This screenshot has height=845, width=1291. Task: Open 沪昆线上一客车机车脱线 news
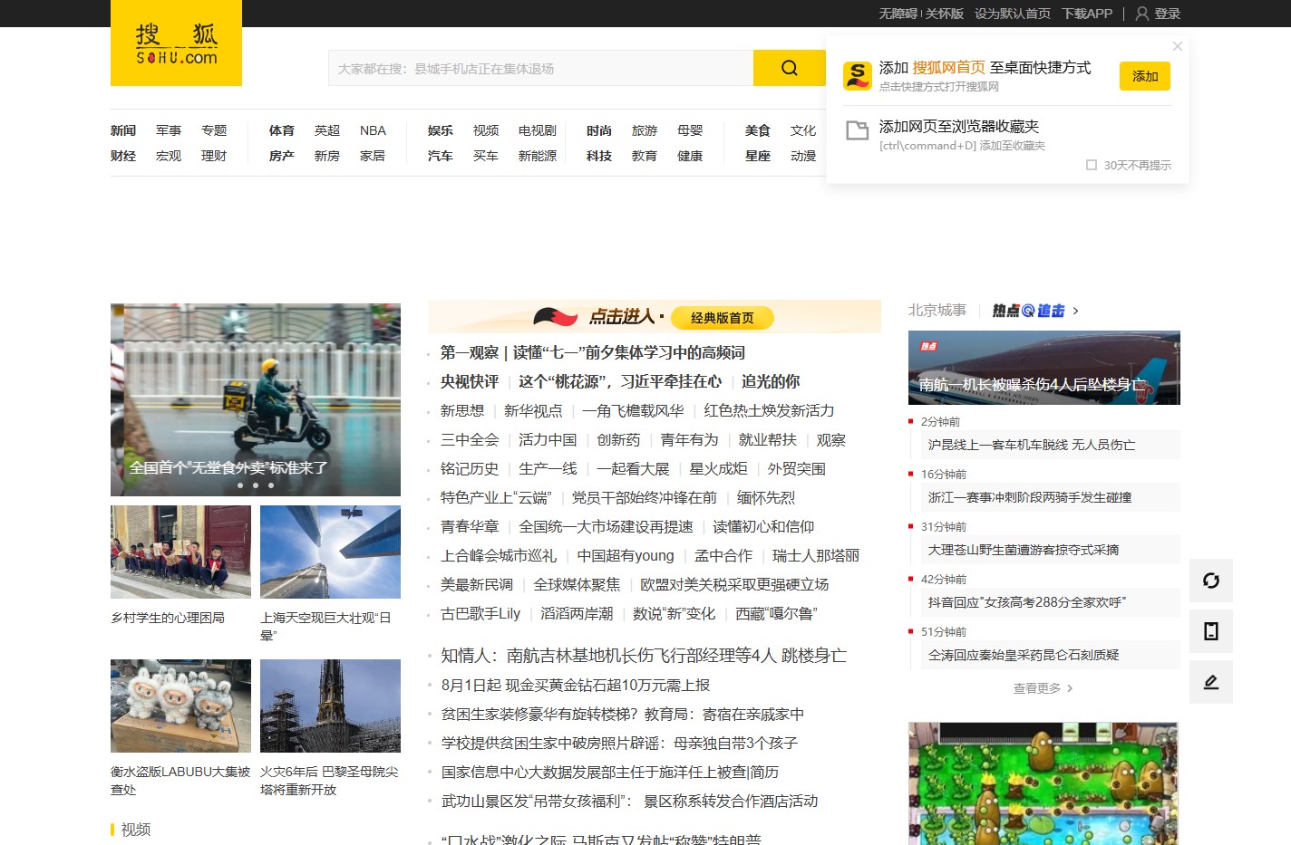tap(1032, 445)
